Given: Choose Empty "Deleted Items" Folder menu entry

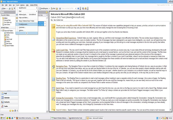Looking at the screenshot, I should tap(27, 21).
